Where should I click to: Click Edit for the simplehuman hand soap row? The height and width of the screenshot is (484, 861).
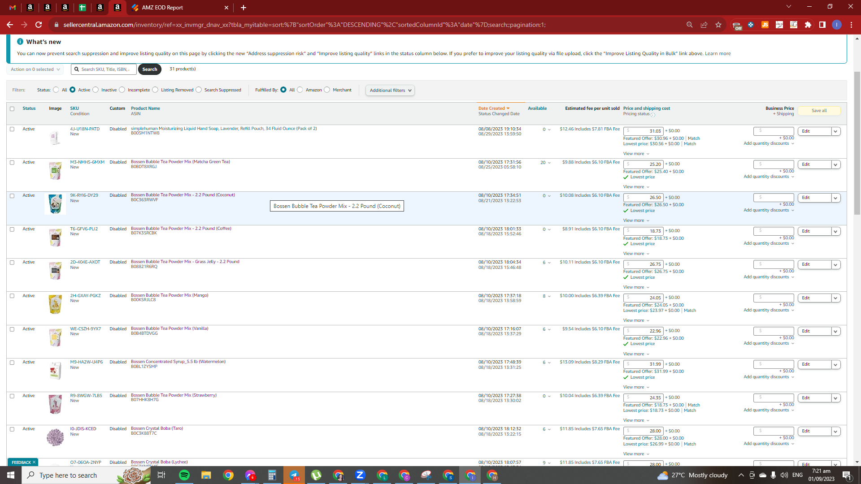point(814,131)
